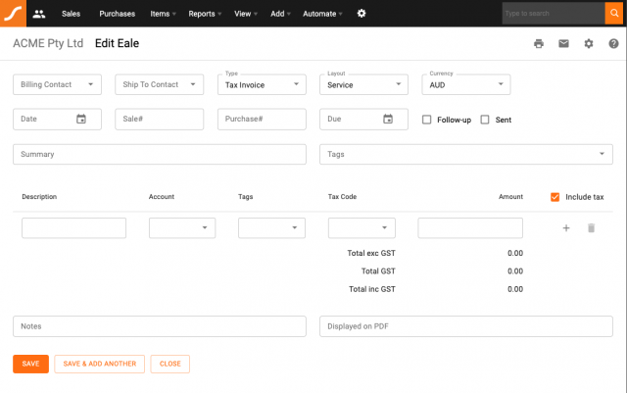The height and width of the screenshot is (393, 627).
Task: Expand the header Tags dropdown
Action: 466,154
